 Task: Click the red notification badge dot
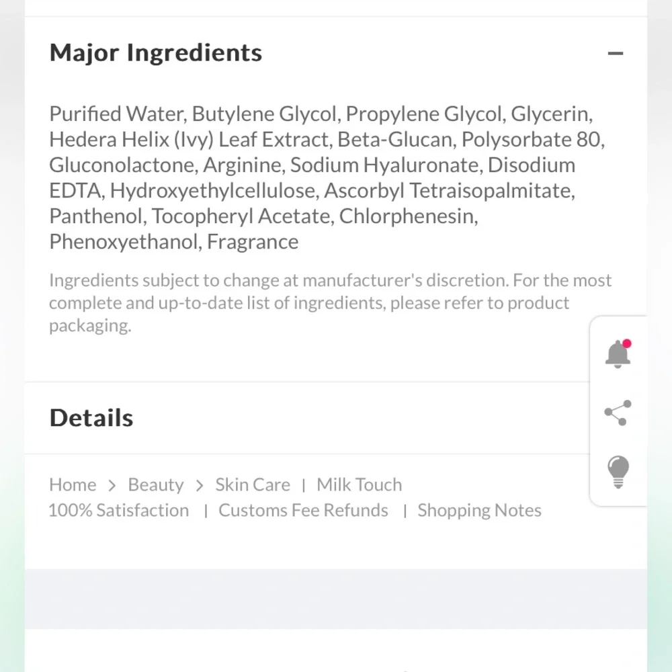point(626,343)
